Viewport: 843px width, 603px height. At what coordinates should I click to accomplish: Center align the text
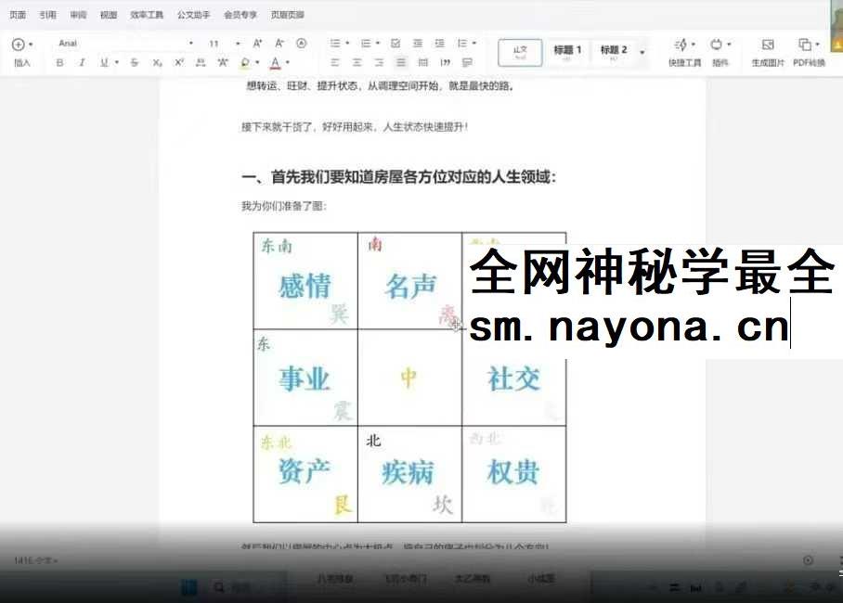click(357, 63)
